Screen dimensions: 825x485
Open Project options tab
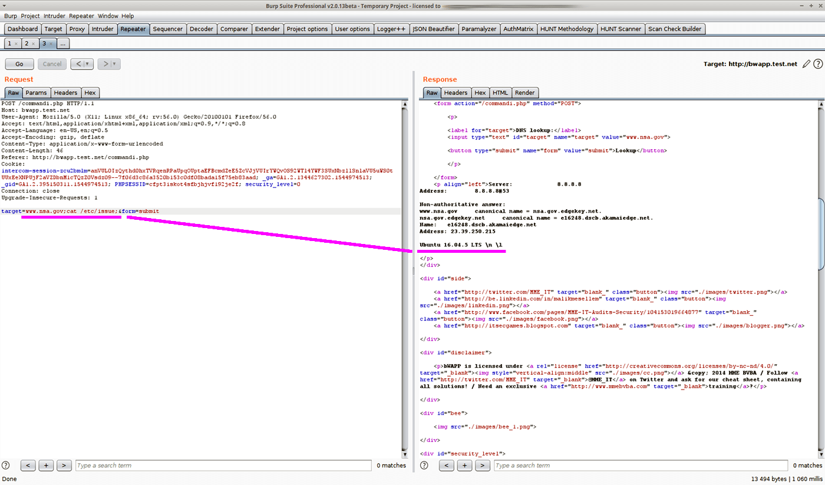[x=307, y=29]
